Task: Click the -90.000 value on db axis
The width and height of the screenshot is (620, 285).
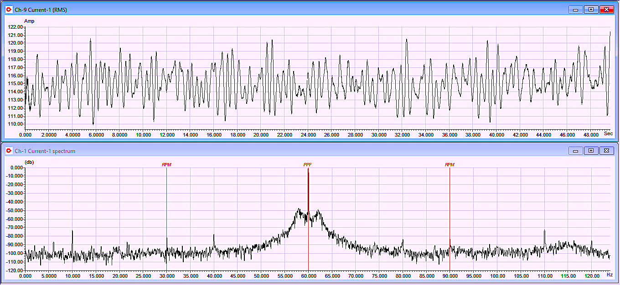Action: point(14,244)
